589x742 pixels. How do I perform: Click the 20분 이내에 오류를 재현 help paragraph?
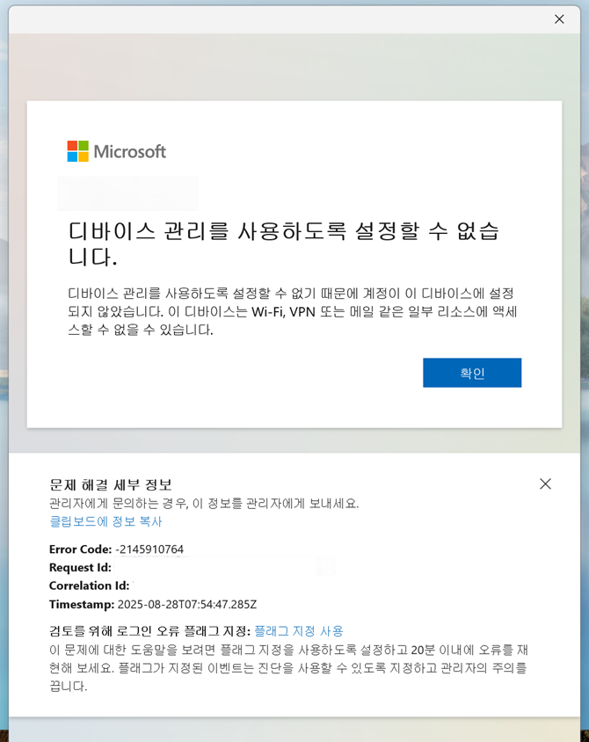click(x=288, y=667)
